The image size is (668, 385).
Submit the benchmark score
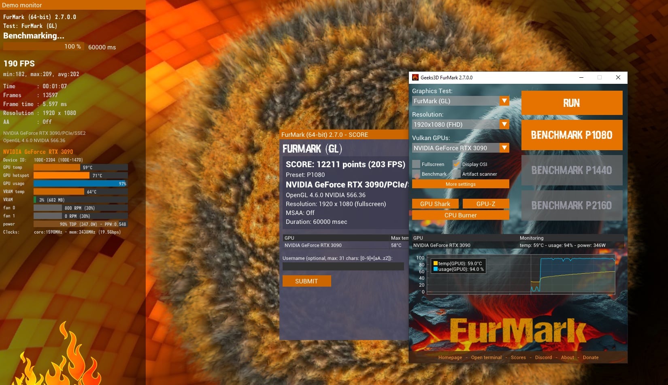pyautogui.click(x=306, y=281)
